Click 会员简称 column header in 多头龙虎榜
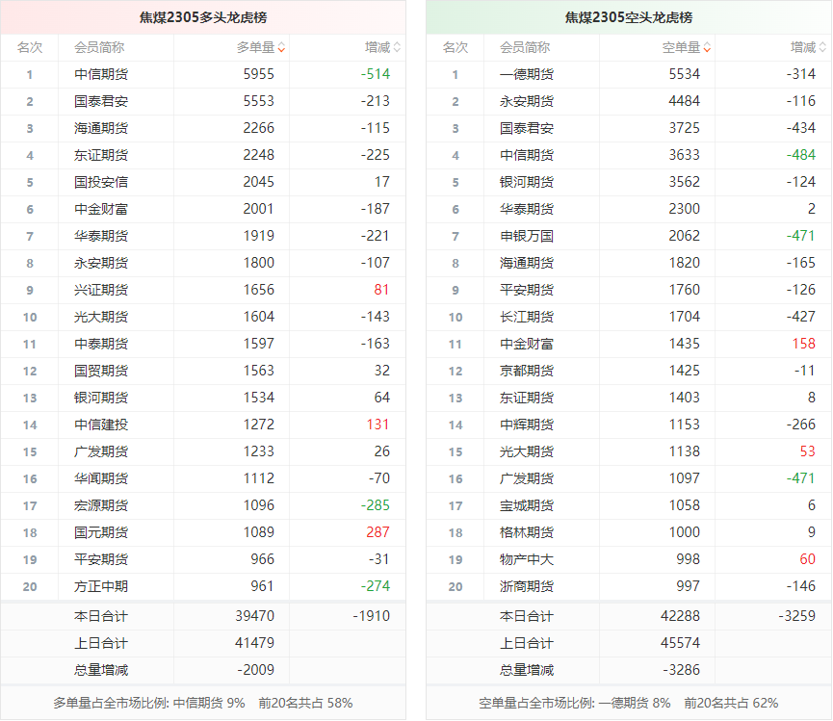 coord(99,47)
